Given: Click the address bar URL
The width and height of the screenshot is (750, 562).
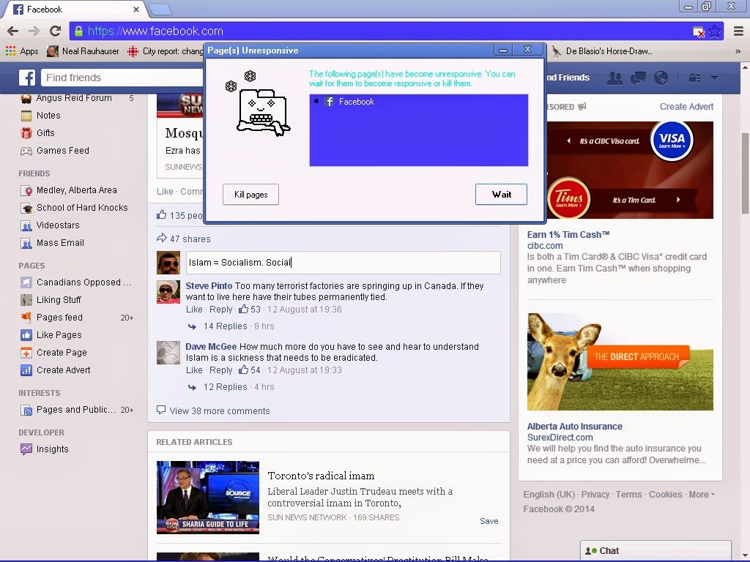Looking at the screenshot, I should 155,31.
